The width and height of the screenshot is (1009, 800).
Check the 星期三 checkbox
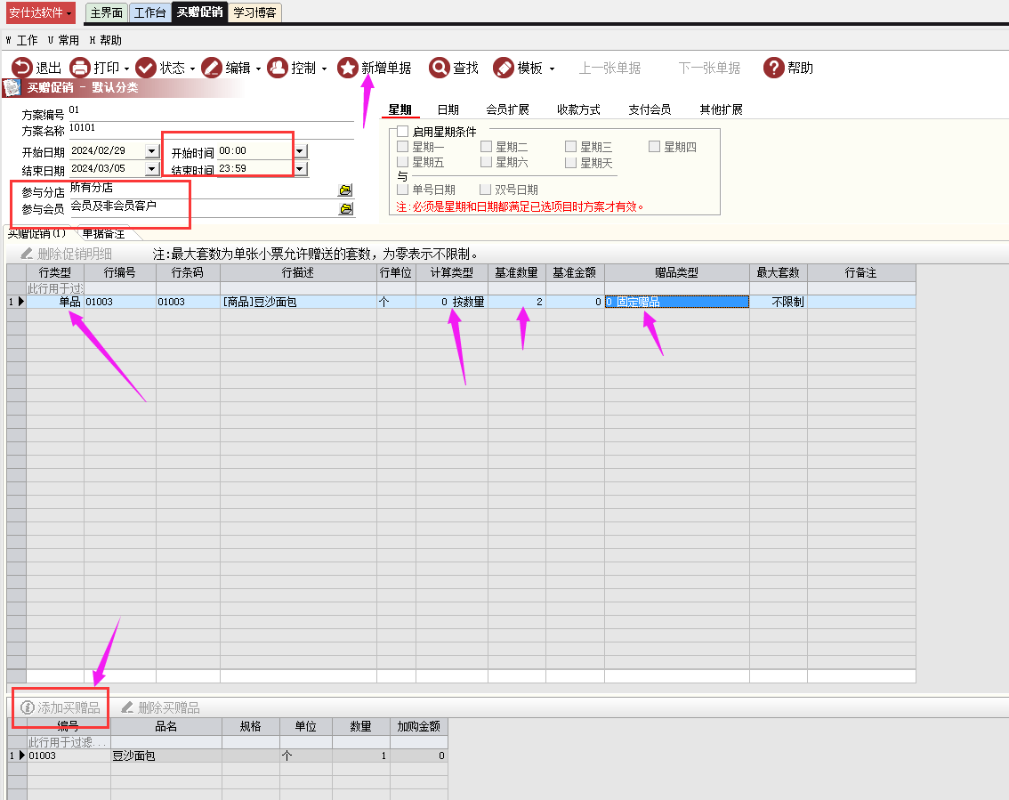click(570, 147)
